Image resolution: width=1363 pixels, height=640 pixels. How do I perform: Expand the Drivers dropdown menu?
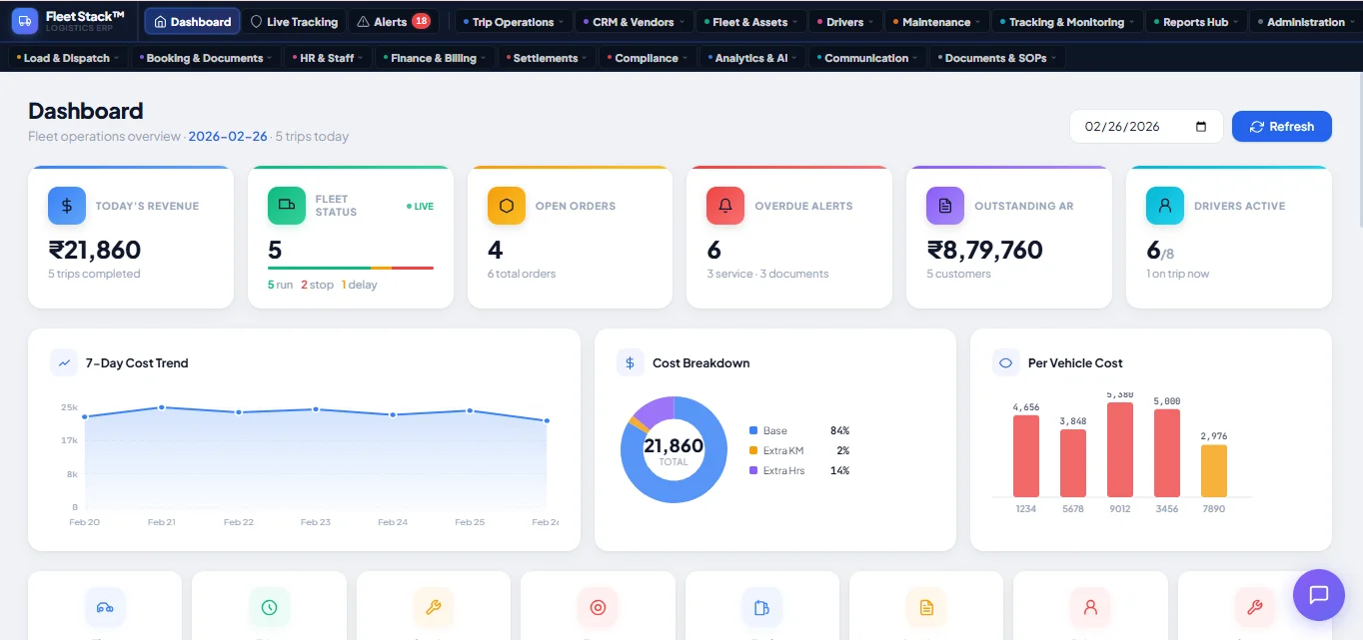point(845,22)
